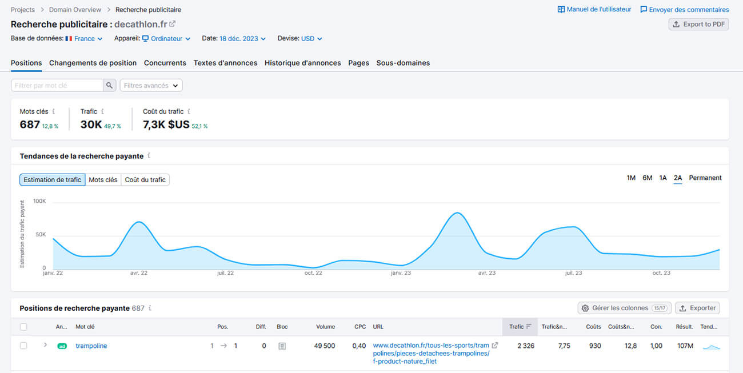Click the ad badge in trampoline row
Image resolution: width=743 pixels, height=373 pixels.
[62, 346]
